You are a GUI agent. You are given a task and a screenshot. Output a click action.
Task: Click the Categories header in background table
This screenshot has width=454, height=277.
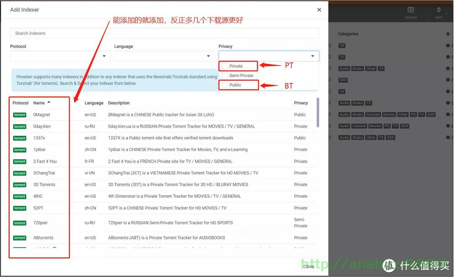point(348,34)
